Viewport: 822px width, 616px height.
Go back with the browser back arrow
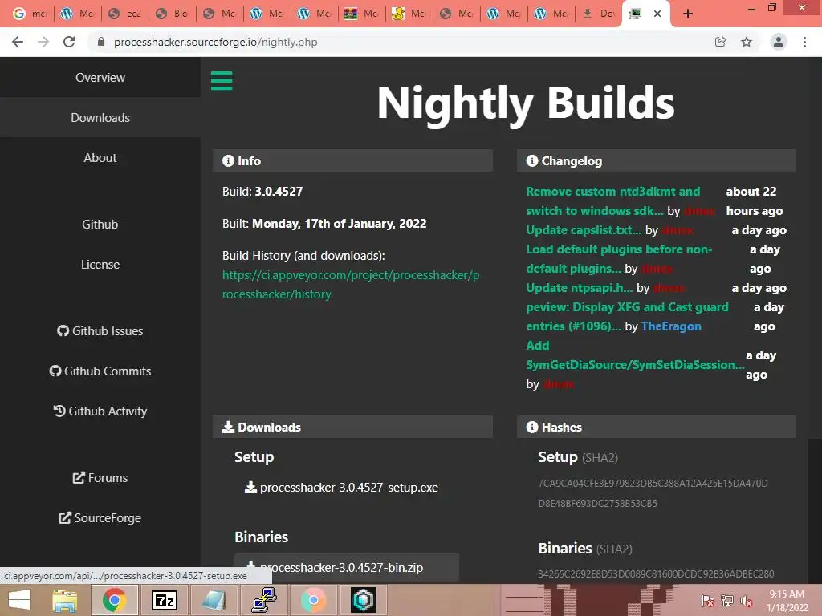18,42
